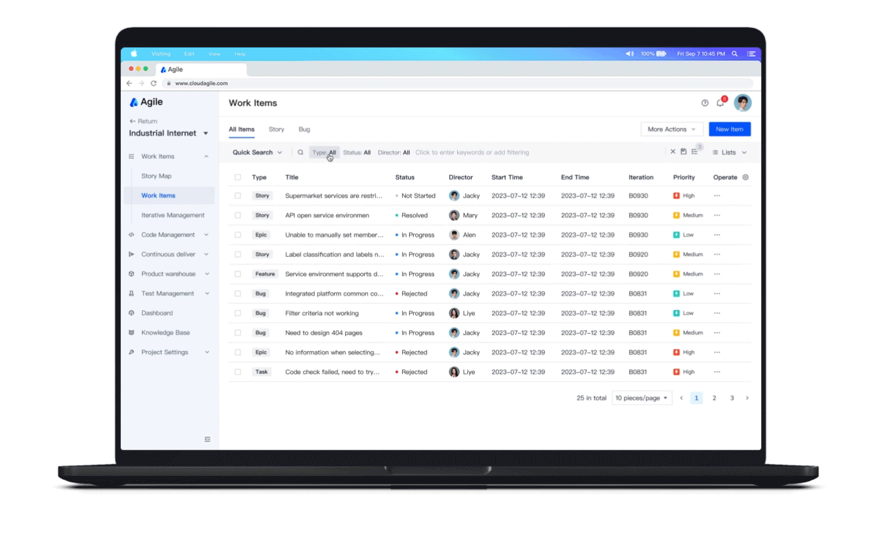Switch to the Bug tab
The width and height of the screenshot is (877, 543).
click(304, 129)
